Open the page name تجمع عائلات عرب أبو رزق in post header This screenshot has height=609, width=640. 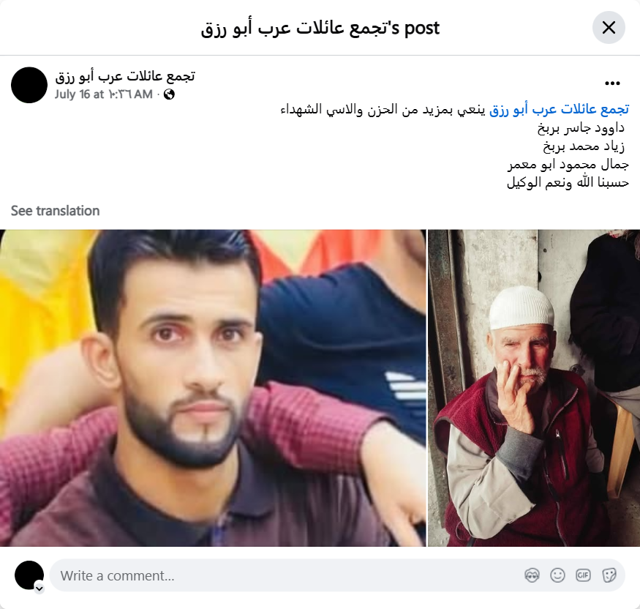click(125, 76)
